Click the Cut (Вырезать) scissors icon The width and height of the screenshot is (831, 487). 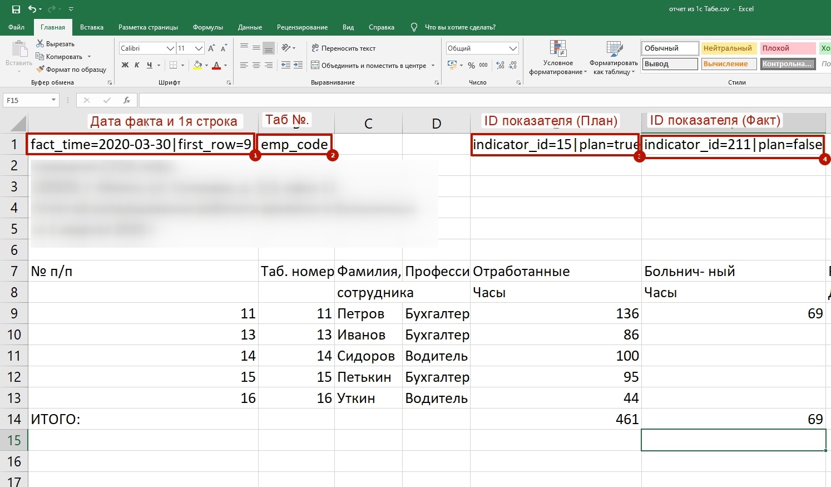(x=40, y=43)
